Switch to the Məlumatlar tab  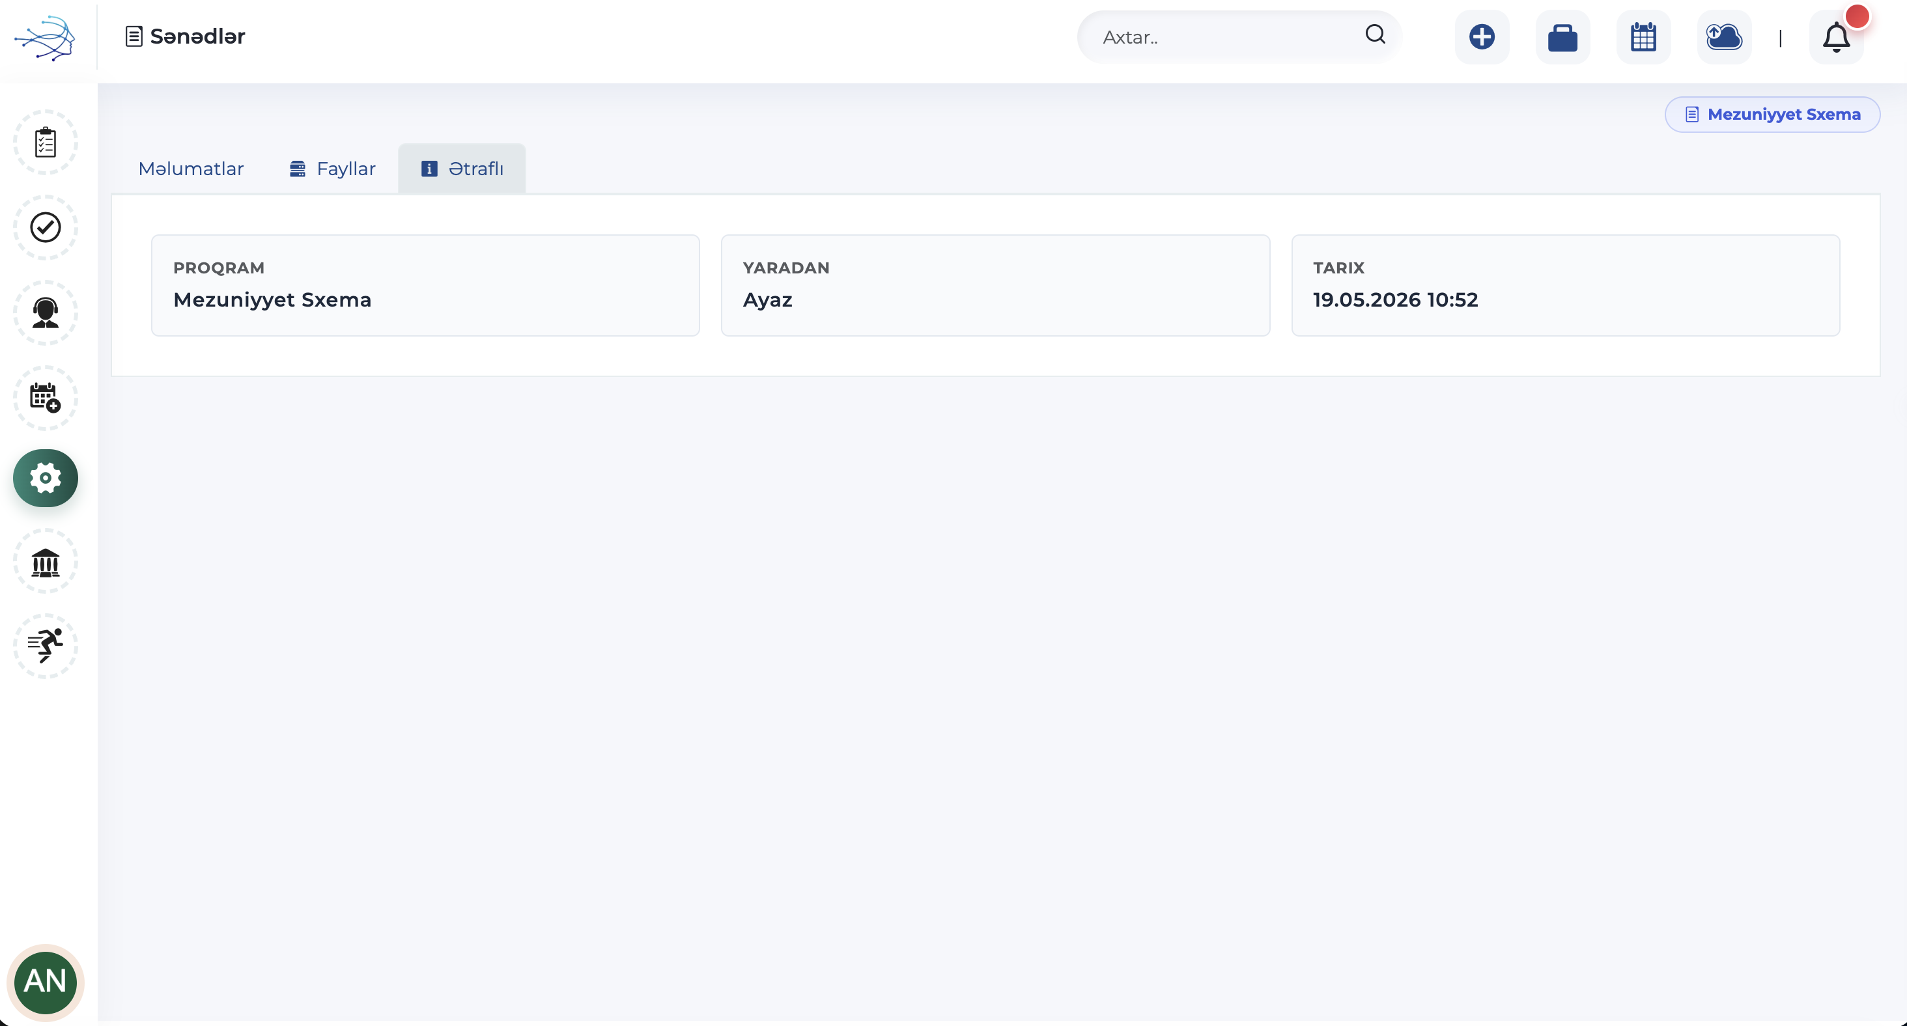(x=191, y=169)
